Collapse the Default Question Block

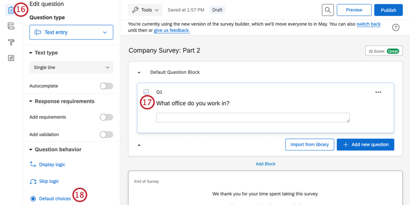139,73
